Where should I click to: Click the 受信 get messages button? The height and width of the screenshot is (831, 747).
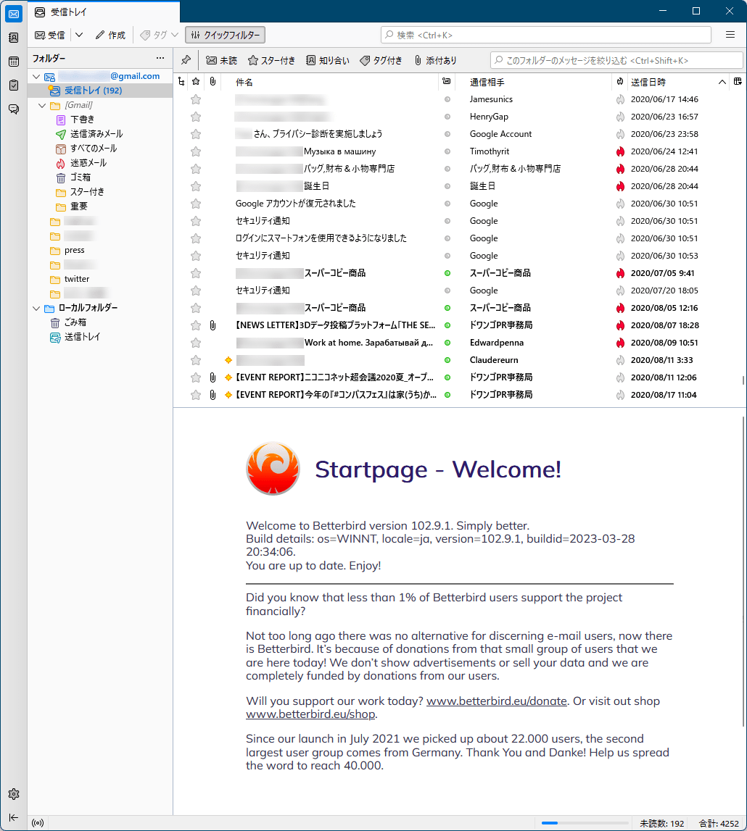(x=50, y=35)
